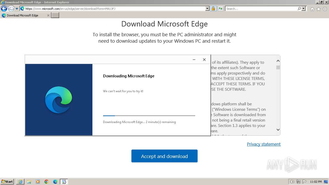Viewport: 329px width, 185px height.
Task: Click the We can't wait message text
Action: point(123,91)
